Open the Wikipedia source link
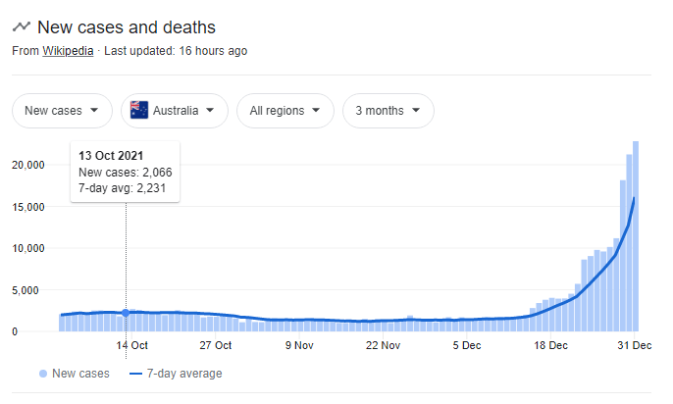 pyautogui.click(x=68, y=51)
